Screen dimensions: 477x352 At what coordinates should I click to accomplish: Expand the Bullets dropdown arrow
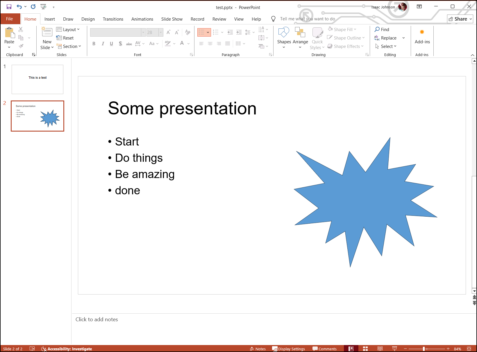[208, 32]
